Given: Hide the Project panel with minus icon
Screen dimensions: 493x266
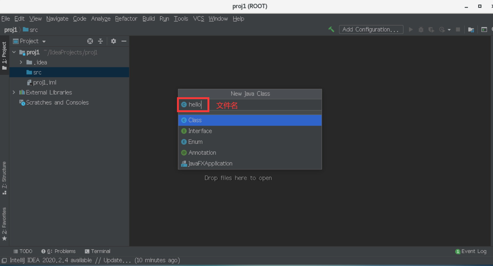Looking at the screenshot, I should click(124, 41).
